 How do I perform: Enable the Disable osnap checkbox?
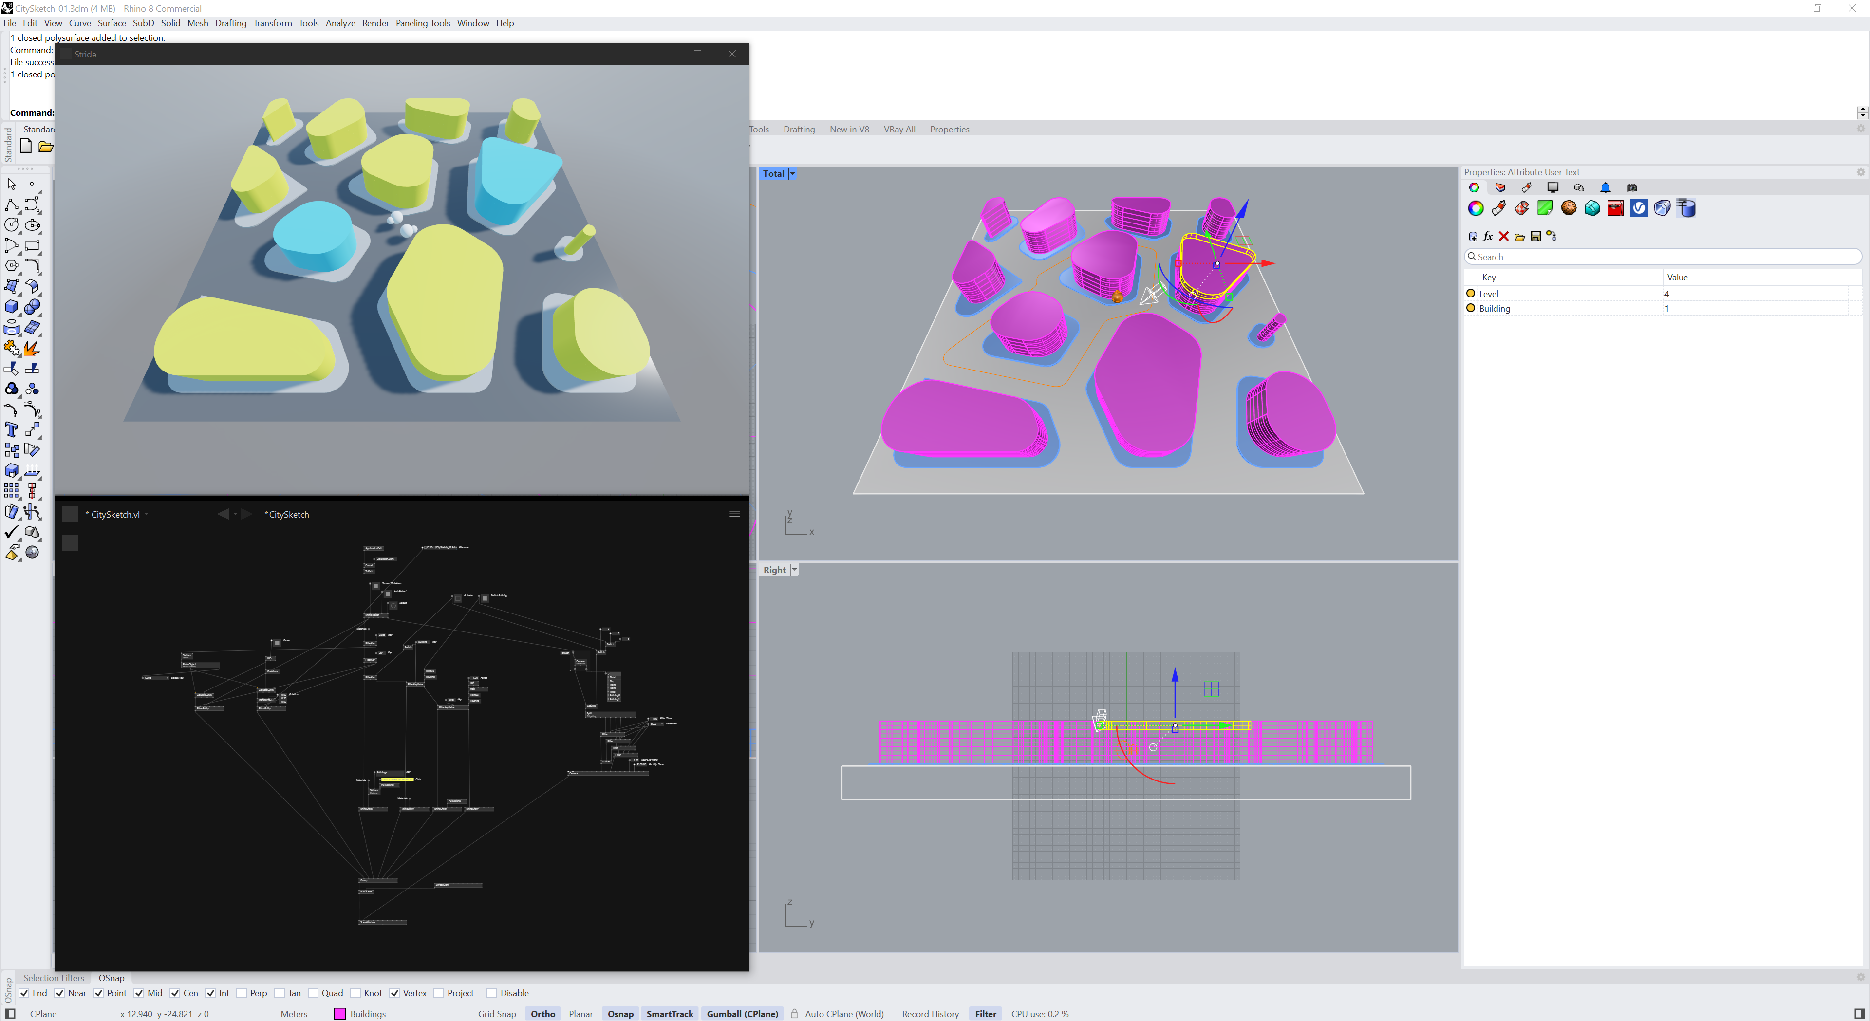pyautogui.click(x=491, y=993)
